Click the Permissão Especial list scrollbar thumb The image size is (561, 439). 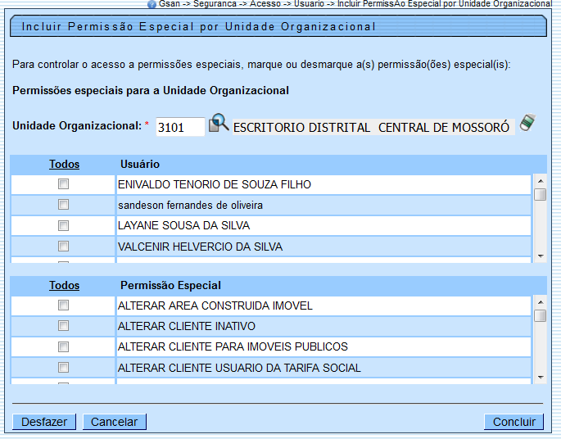click(540, 316)
